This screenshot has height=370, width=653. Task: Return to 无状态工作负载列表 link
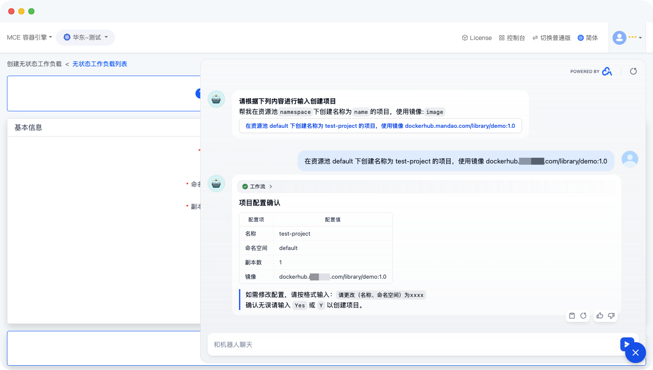100,64
